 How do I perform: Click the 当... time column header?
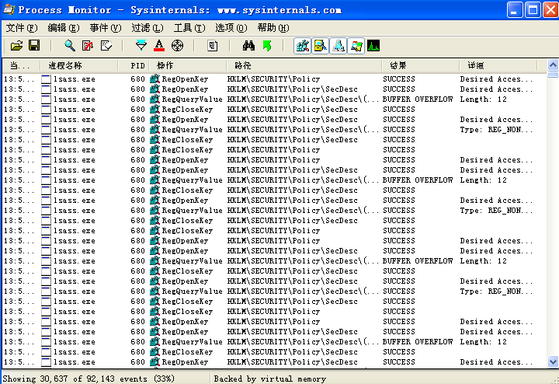(x=21, y=65)
